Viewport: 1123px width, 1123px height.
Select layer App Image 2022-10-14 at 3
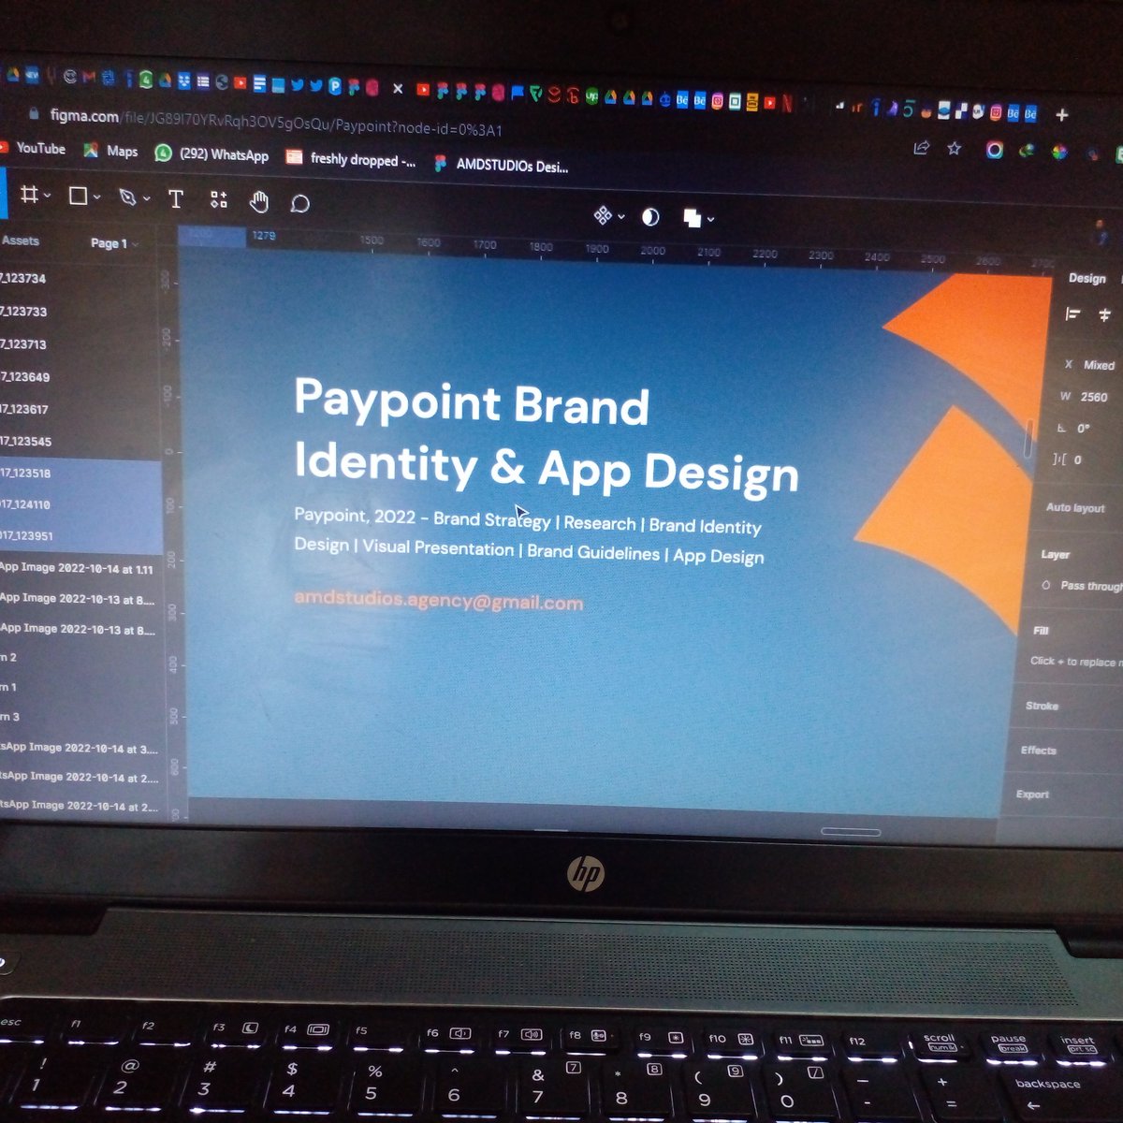point(80,748)
